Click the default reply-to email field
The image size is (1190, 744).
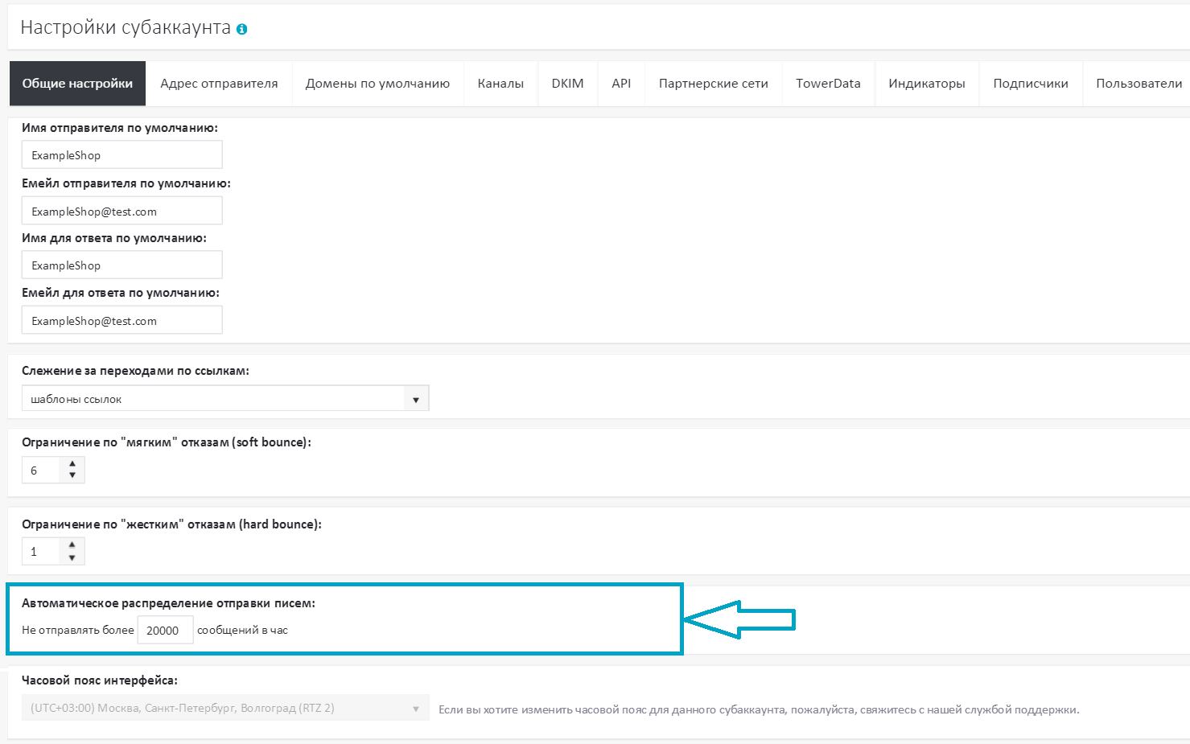pyautogui.click(x=121, y=321)
